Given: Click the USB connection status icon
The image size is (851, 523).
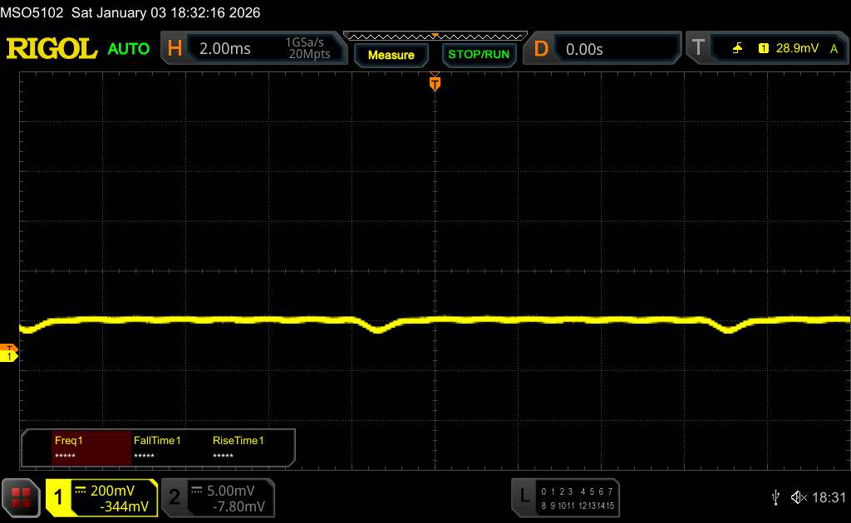Looking at the screenshot, I should [x=775, y=497].
